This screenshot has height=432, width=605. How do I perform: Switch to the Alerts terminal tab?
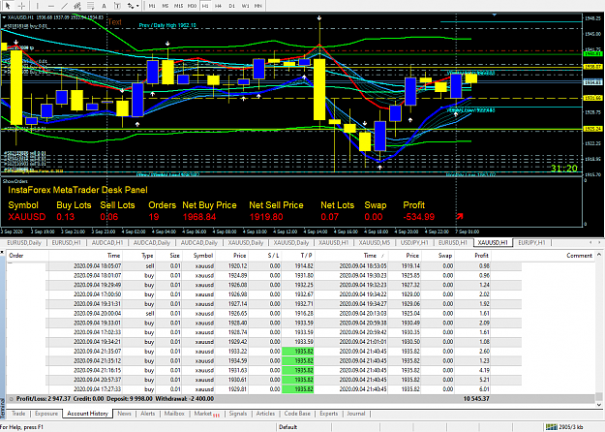(x=148, y=414)
